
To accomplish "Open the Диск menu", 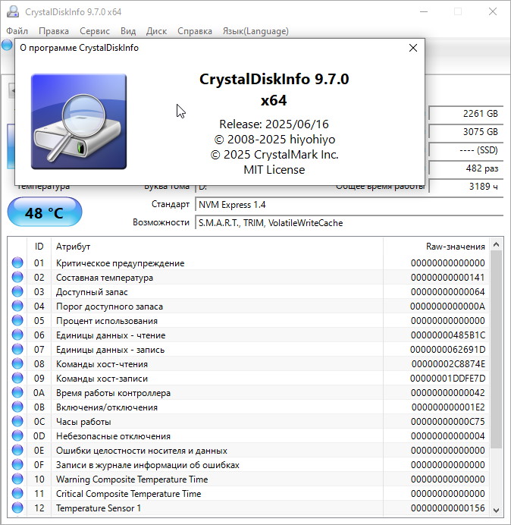I will (x=156, y=31).
